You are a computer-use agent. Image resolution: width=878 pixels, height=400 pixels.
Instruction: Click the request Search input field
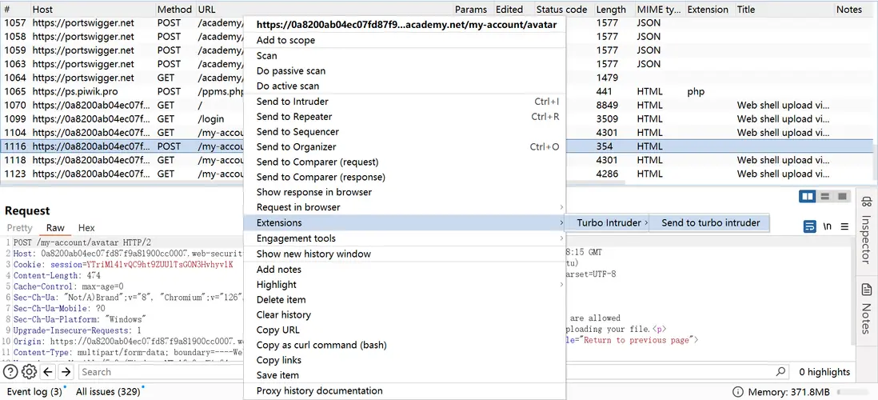pyautogui.click(x=160, y=372)
